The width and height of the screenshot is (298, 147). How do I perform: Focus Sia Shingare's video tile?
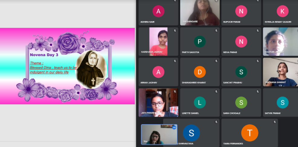(200, 12)
